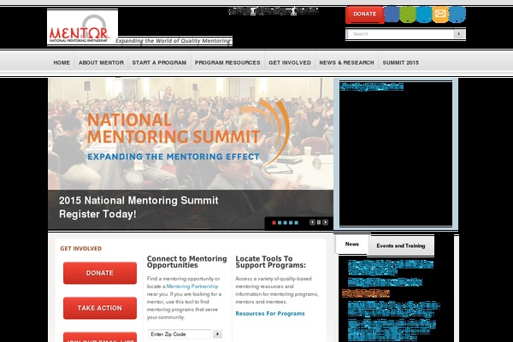The image size is (513, 342).
Task: Open the HOME menu item
Action: 62,62
